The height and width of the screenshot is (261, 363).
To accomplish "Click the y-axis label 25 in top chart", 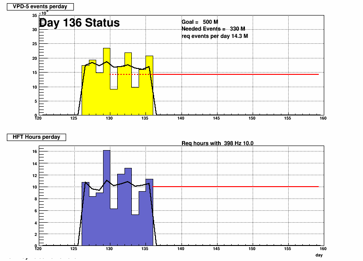I will (x=35, y=44).
